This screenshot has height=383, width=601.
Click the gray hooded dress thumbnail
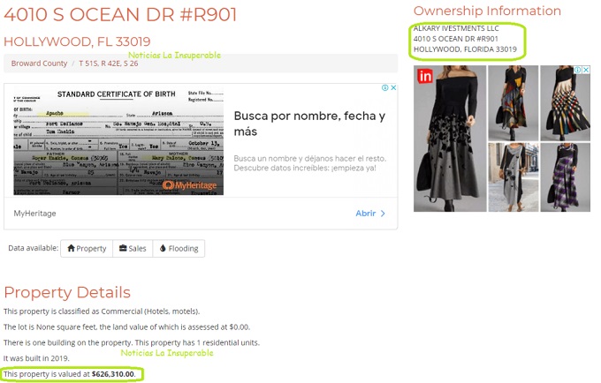click(x=514, y=177)
